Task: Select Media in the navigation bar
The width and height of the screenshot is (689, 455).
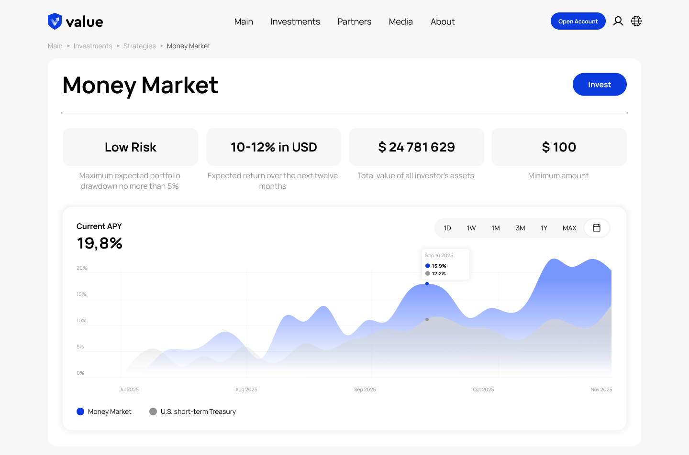Action: (x=400, y=22)
